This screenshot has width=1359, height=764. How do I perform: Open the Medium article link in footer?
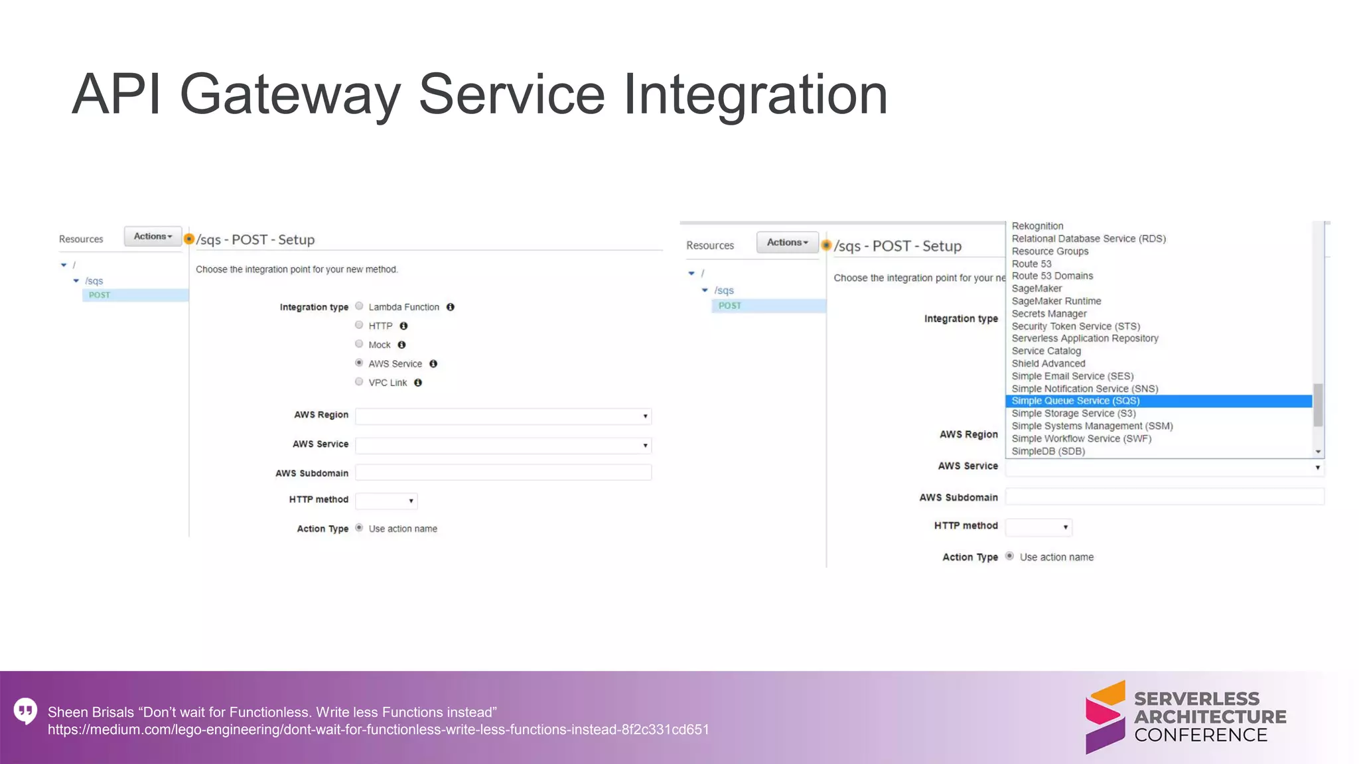pyautogui.click(x=378, y=730)
